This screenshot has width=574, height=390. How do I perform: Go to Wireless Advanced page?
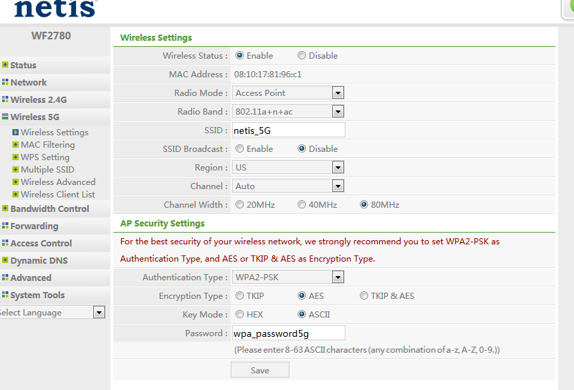pyautogui.click(x=58, y=182)
